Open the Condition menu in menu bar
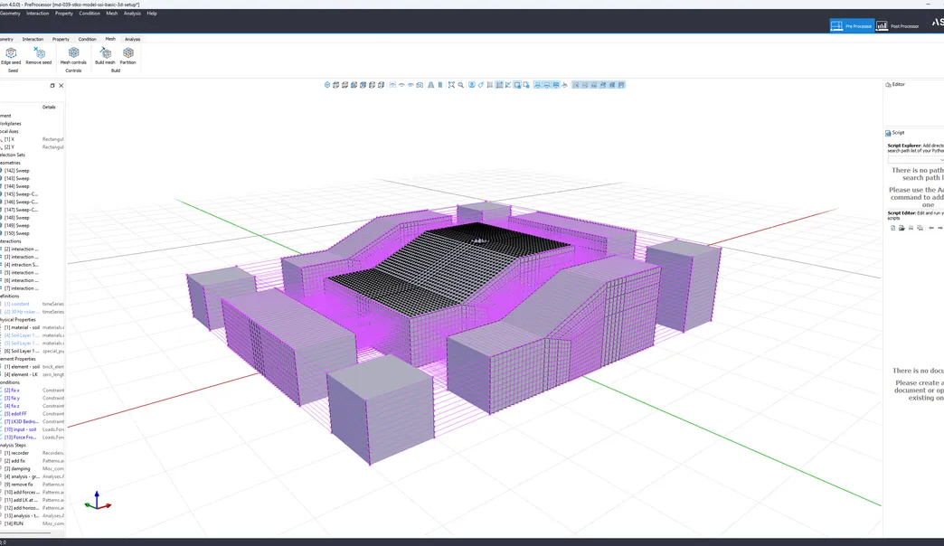Screen dimensions: 944x546 [90, 14]
